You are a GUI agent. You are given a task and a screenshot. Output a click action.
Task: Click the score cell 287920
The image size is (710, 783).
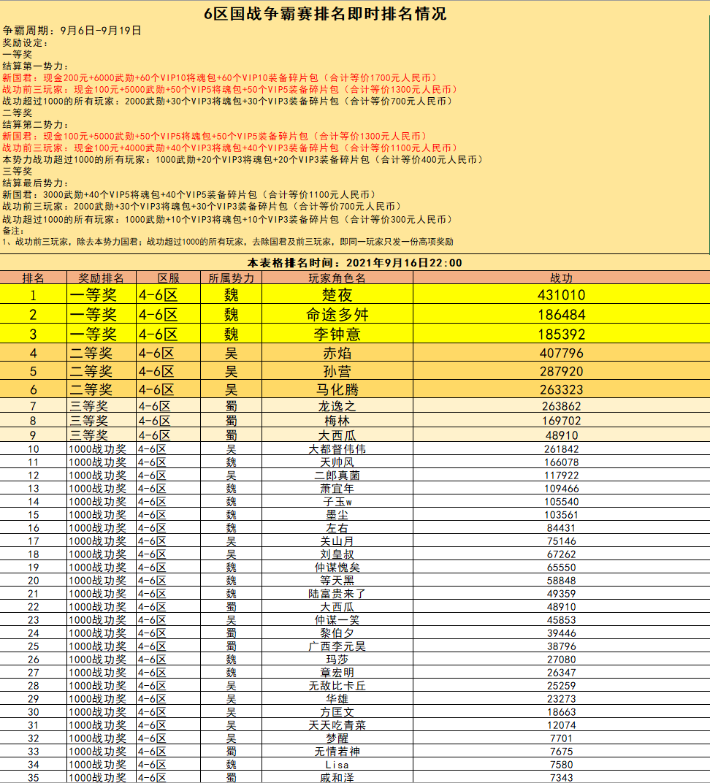pos(561,371)
